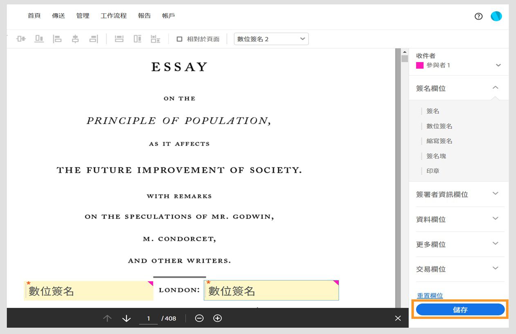The image size is (516, 334).
Task: Click the page number input field
Action: (148, 318)
